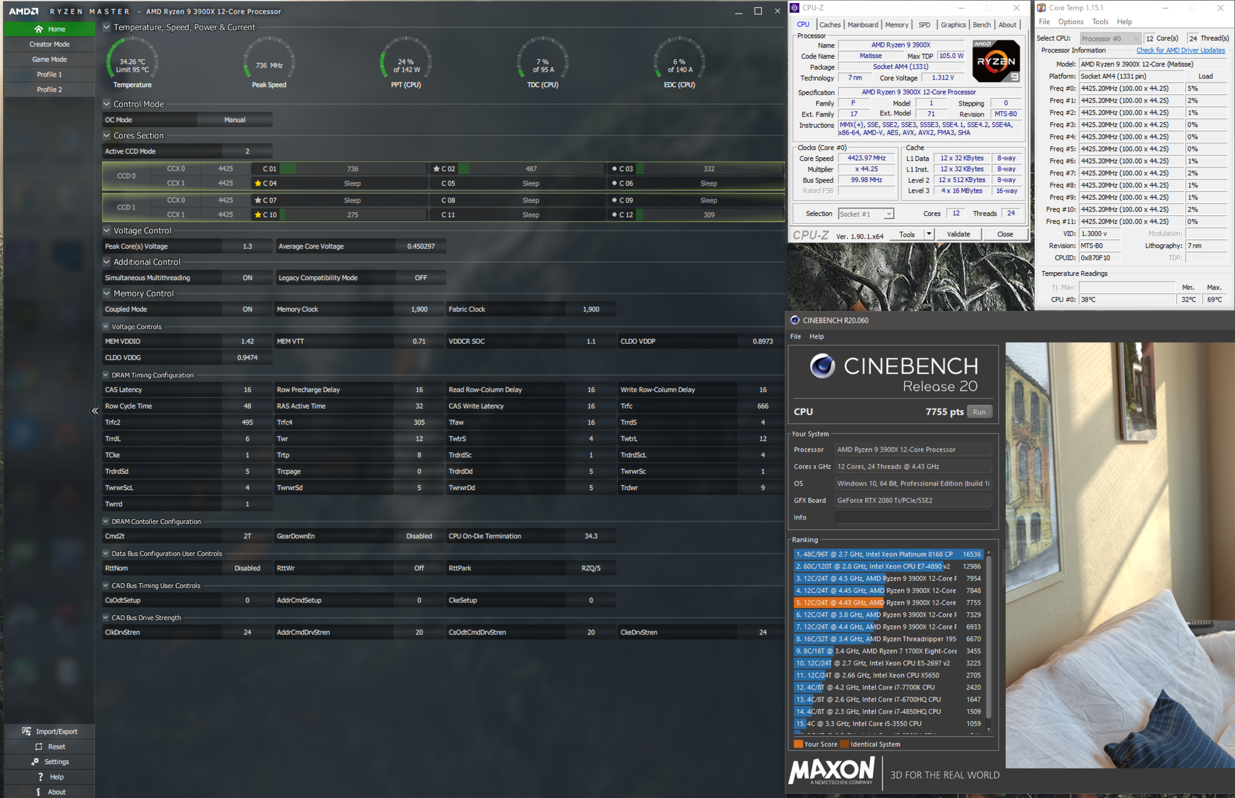Collapse sidebar with double chevron icon
This screenshot has width=1235, height=798.
(95, 411)
